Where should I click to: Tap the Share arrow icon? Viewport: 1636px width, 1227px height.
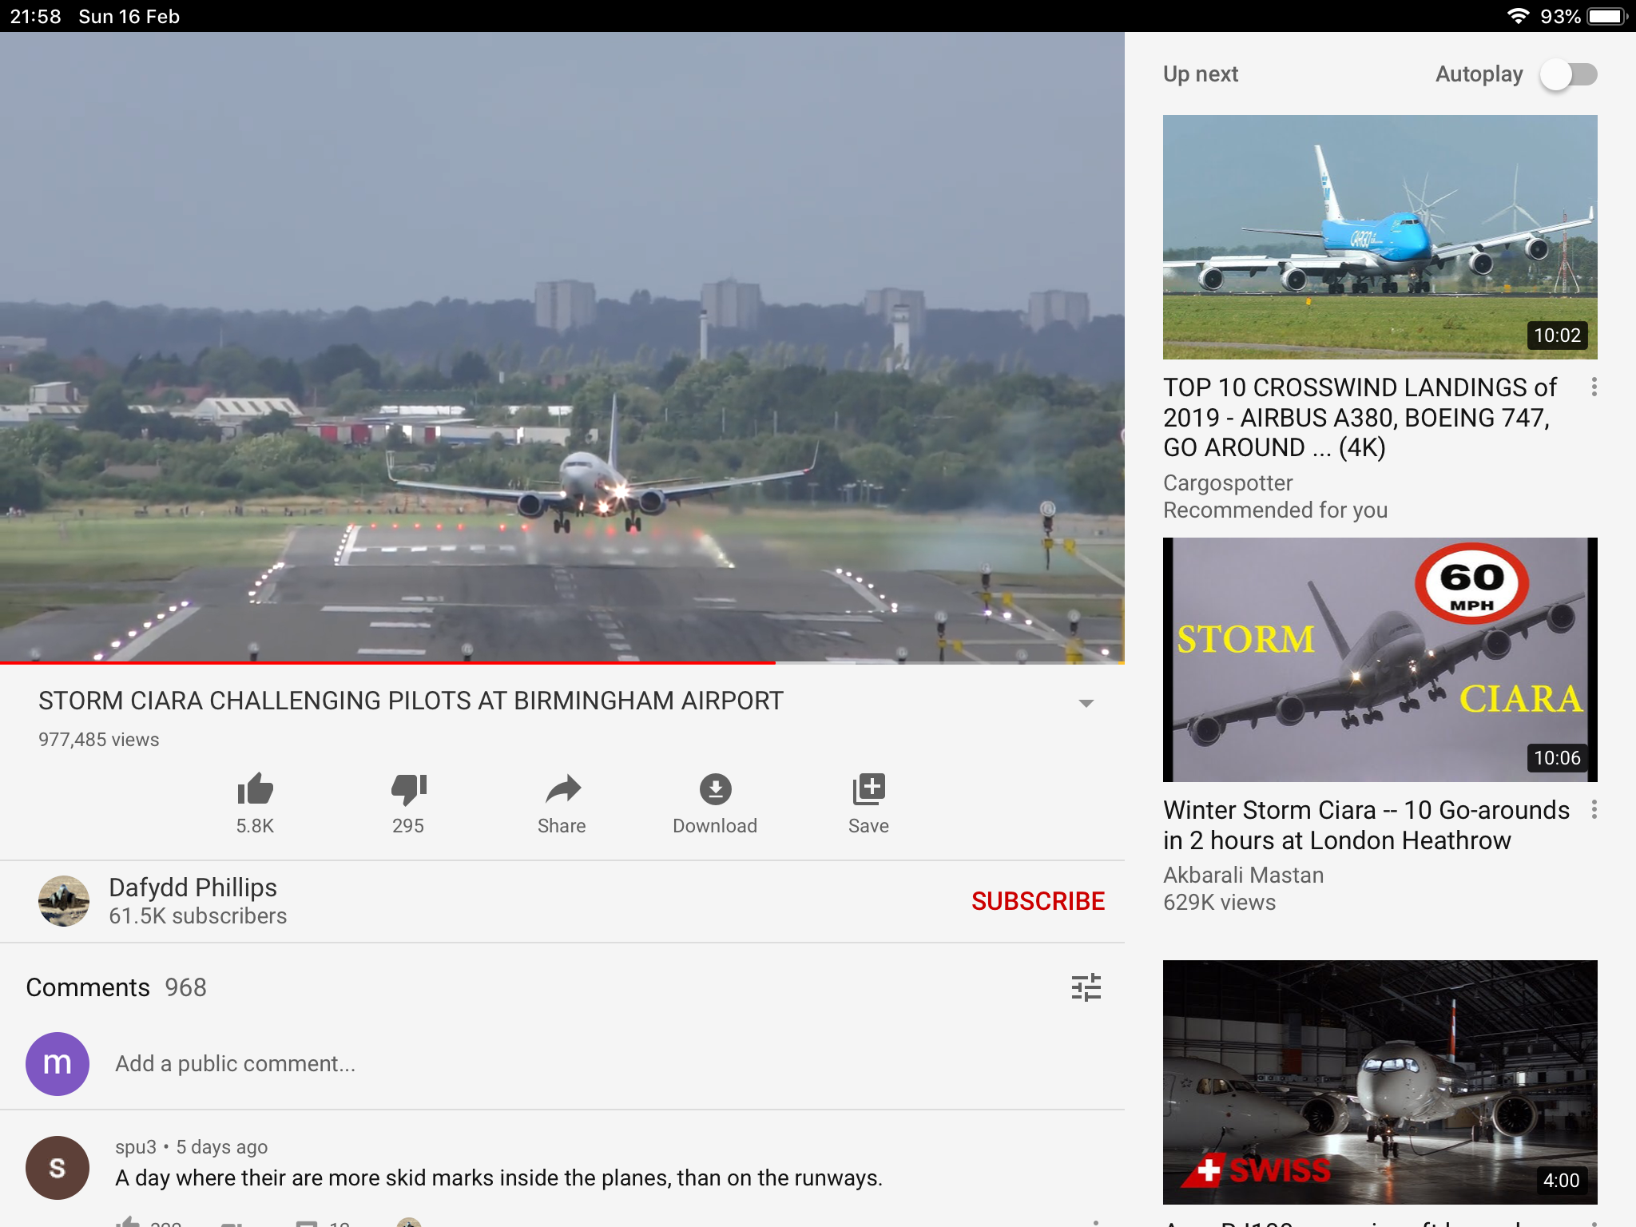click(562, 789)
